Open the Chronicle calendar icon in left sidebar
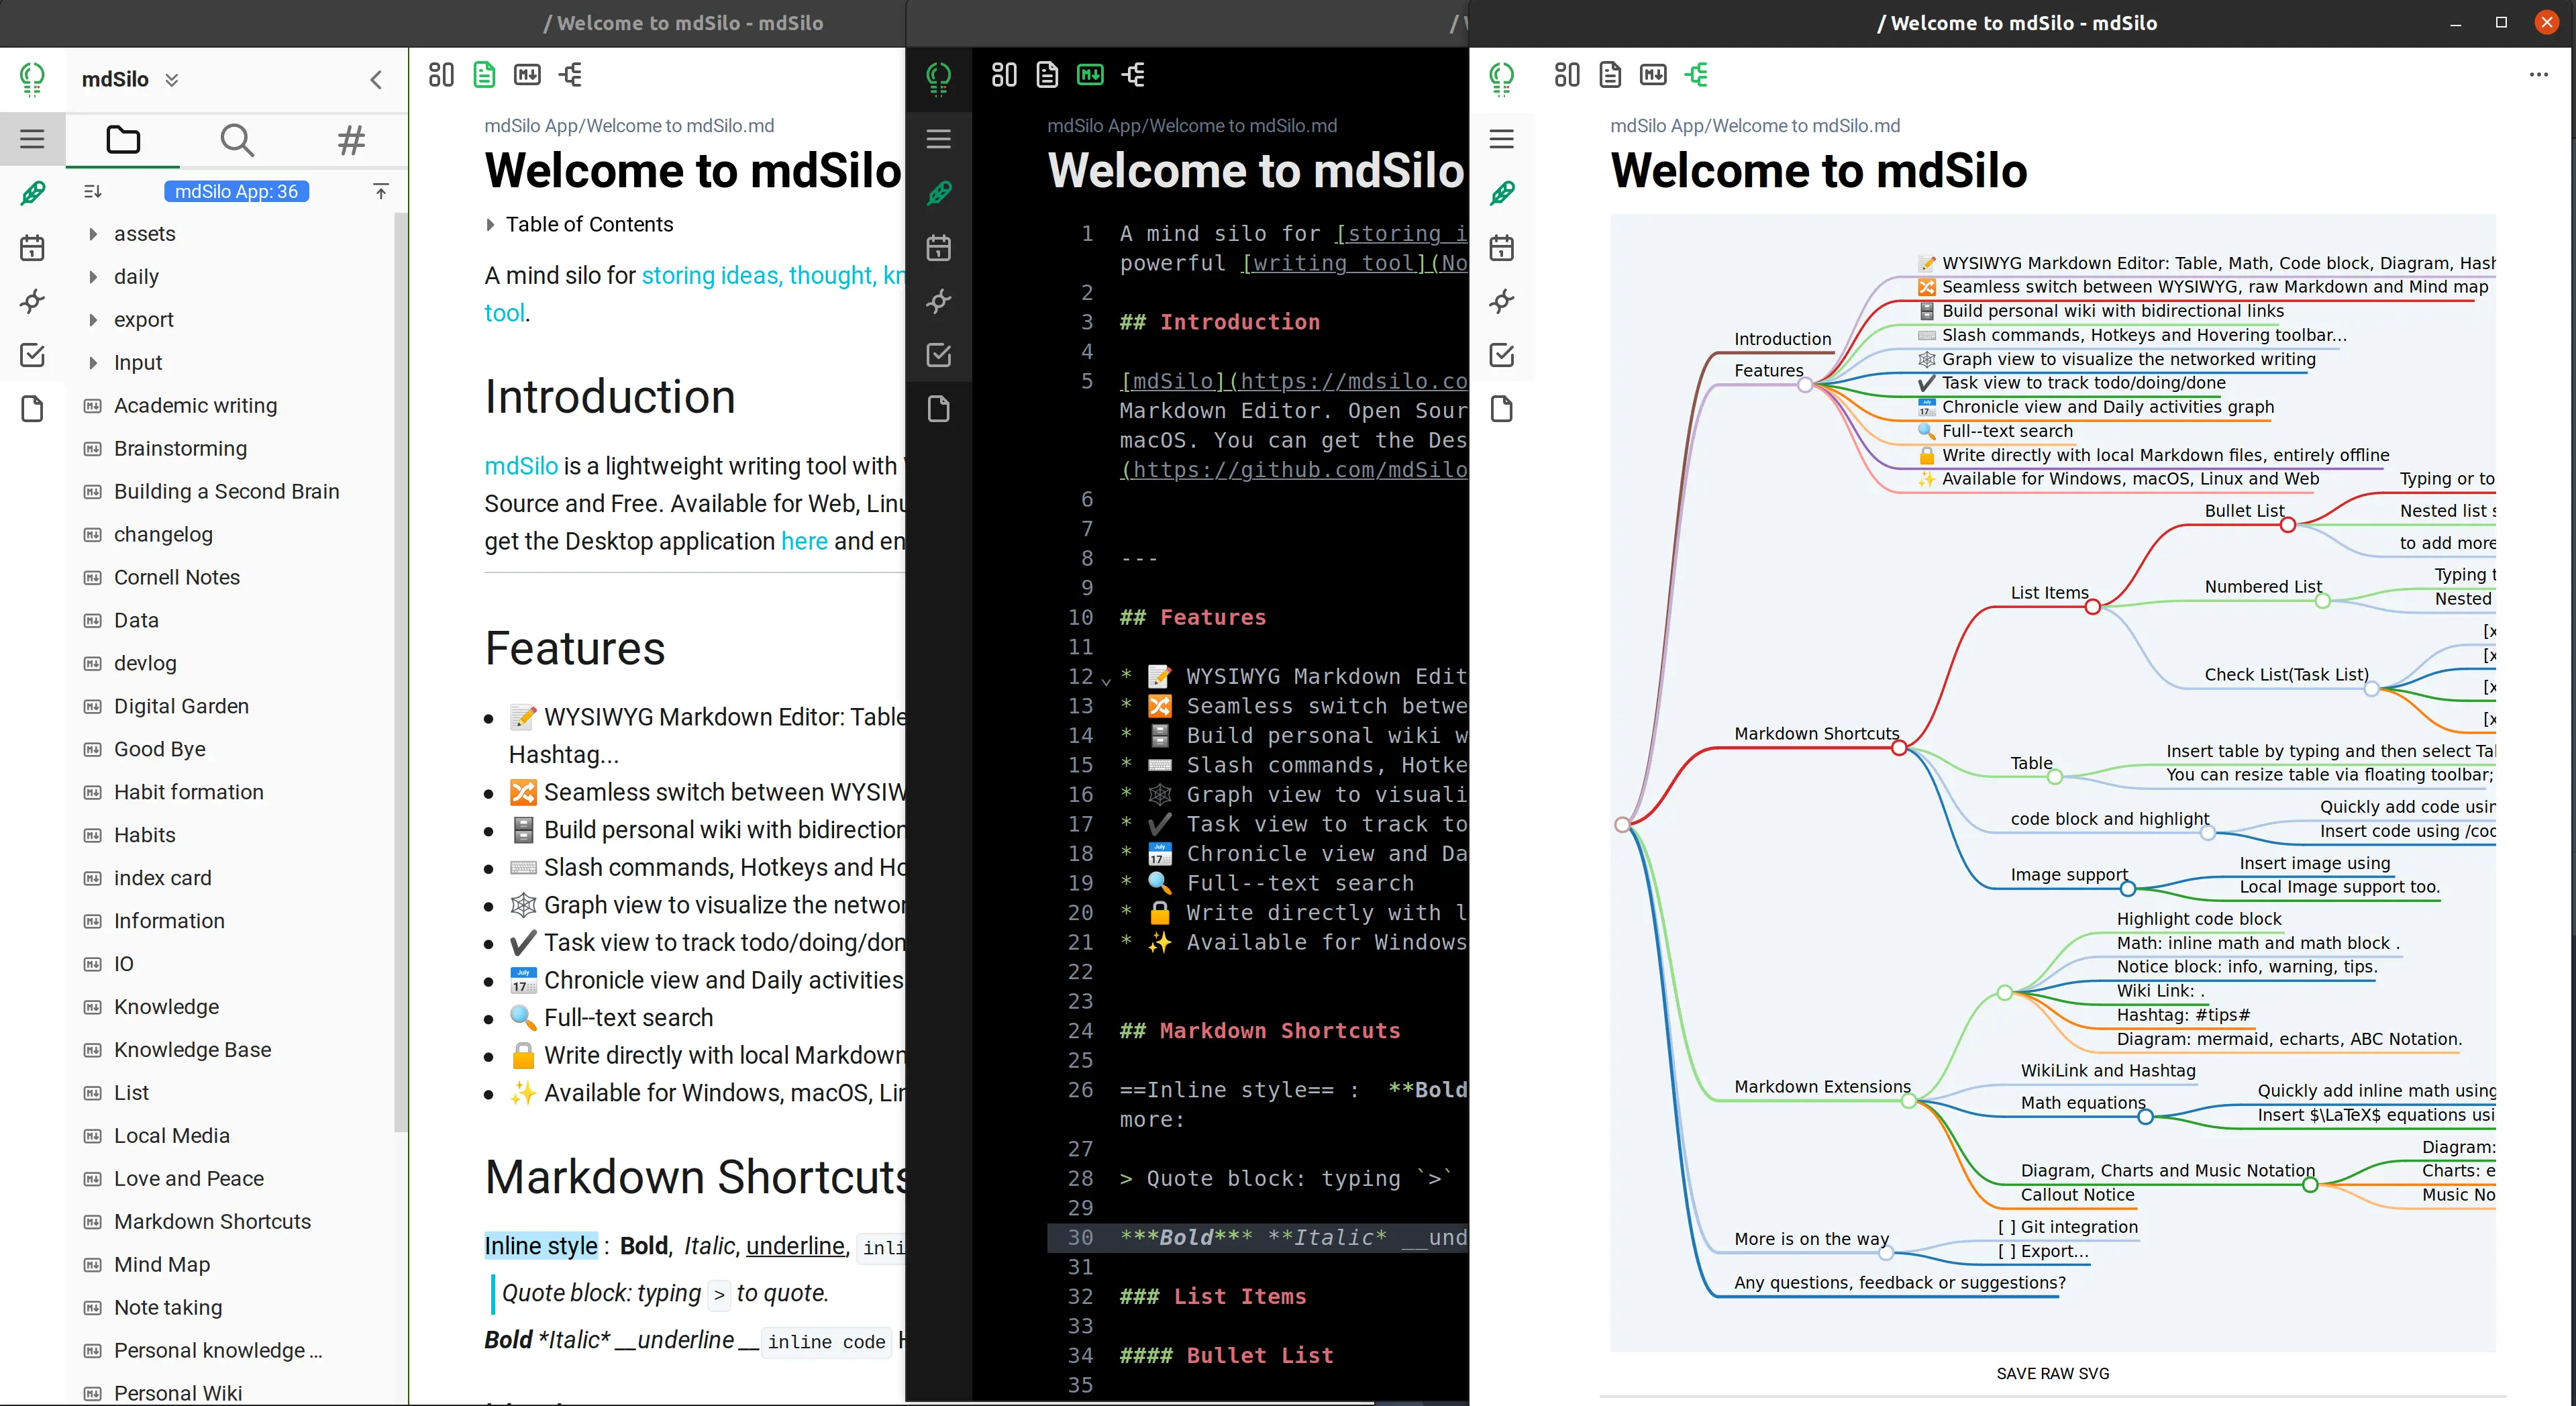Screen dimensions: 2576x1406 click(x=32, y=248)
